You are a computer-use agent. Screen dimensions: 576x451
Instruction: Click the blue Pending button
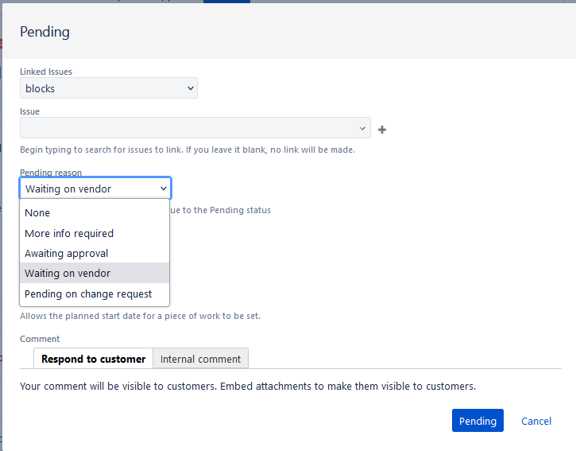477,421
